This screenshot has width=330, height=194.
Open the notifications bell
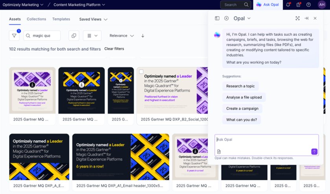[x=288, y=5]
